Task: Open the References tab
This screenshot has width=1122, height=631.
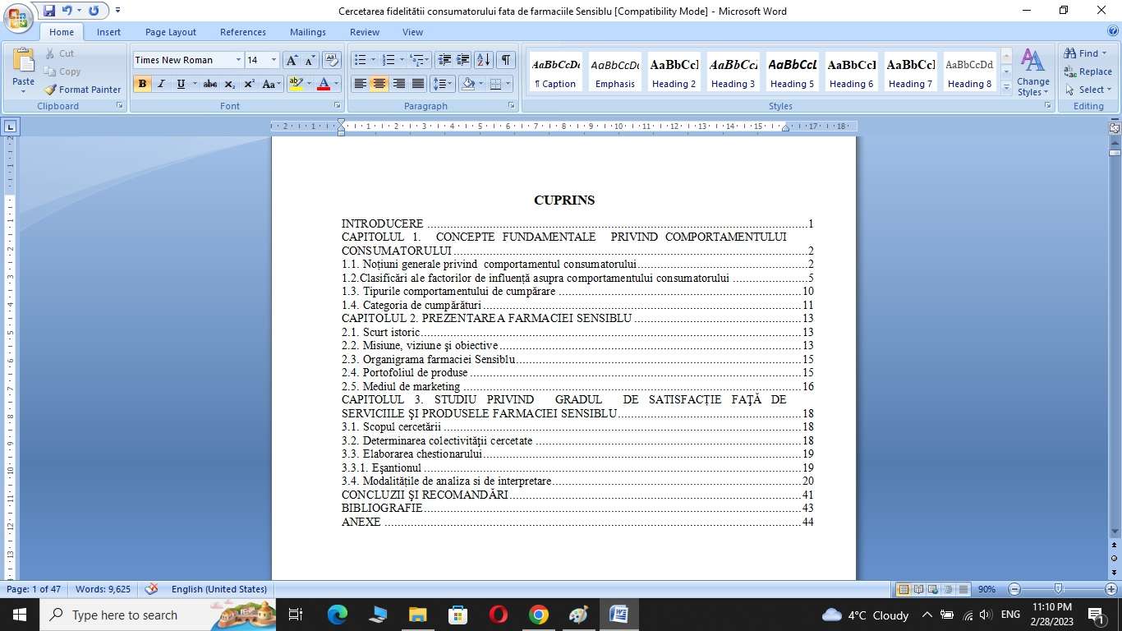Action: tap(242, 32)
